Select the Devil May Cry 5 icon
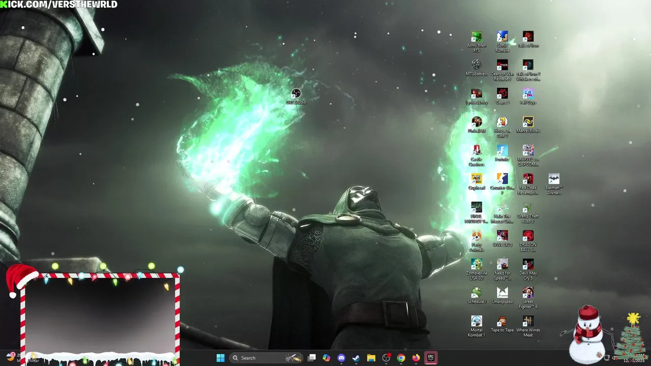 tap(528, 269)
